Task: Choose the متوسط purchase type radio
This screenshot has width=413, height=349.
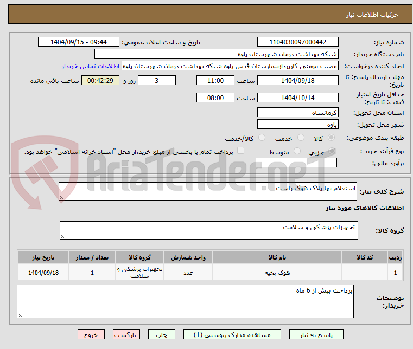Action: pos(297,151)
